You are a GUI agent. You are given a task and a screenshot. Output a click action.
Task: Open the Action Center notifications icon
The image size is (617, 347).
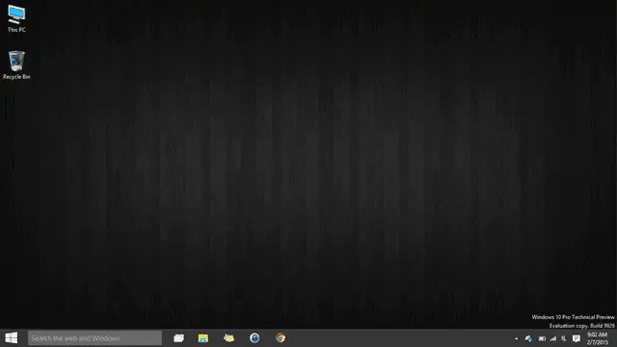pyautogui.click(x=577, y=338)
